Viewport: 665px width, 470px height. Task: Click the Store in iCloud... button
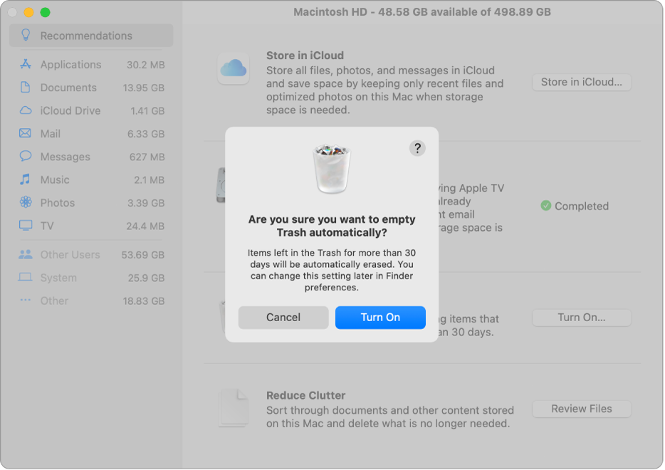(582, 82)
